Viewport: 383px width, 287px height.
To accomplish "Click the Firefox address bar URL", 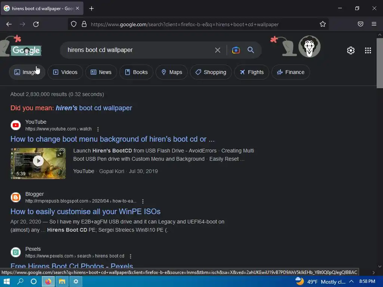I will click(x=185, y=24).
